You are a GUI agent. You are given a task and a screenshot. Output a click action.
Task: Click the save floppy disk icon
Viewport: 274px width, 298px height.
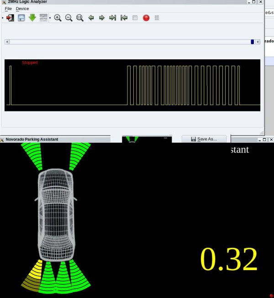tap(21, 18)
